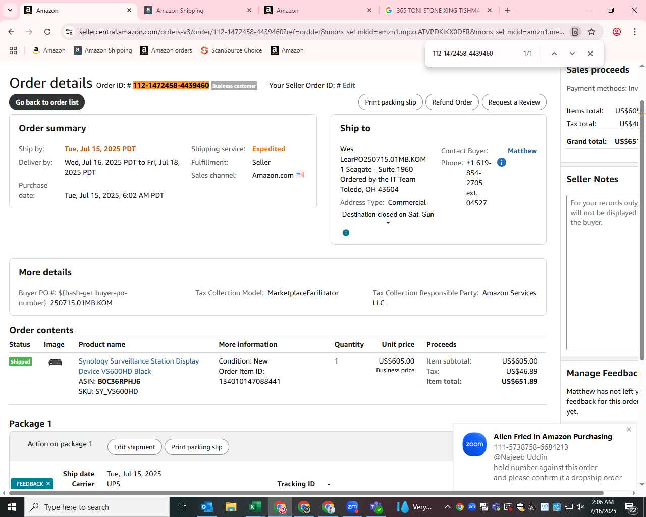Open weather widget on taskbar
The image size is (646, 517).
pyautogui.click(x=414, y=507)
